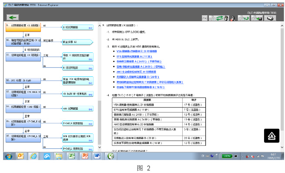Select the step 11 flowchart box
This screenshot has height=173, width=285.
[23, 57]
